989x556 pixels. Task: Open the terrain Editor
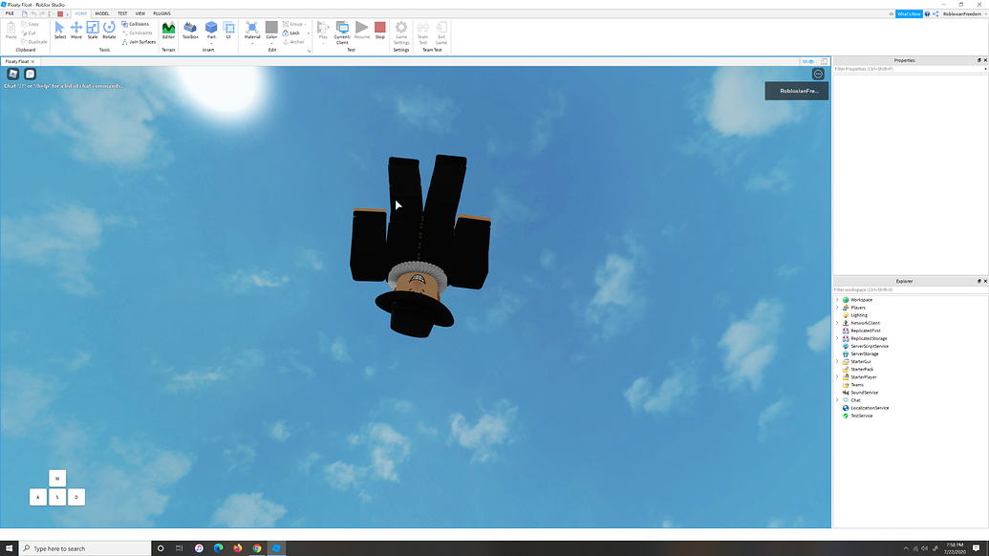[x=167, y=30]
